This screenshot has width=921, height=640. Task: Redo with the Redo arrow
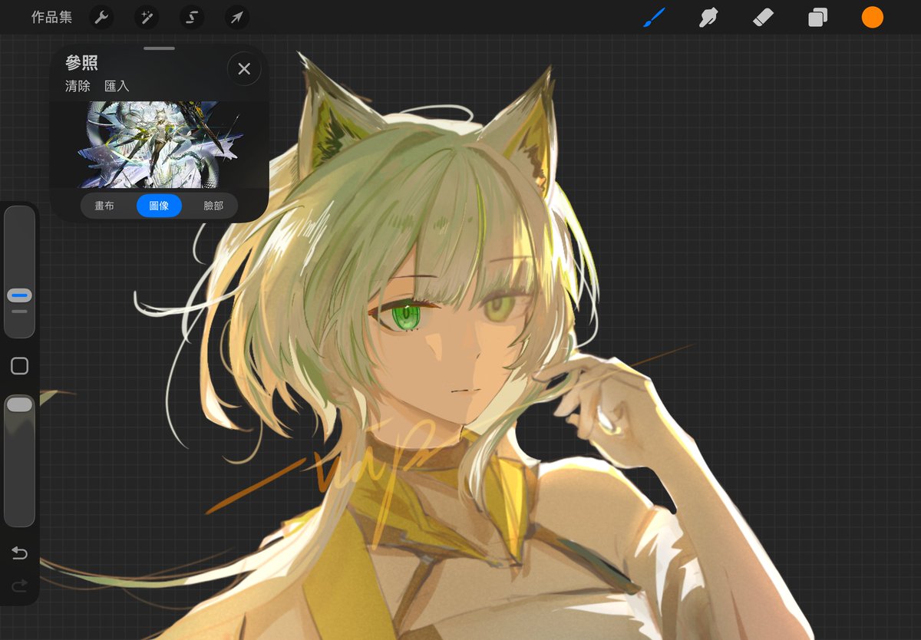coord(20,586)
